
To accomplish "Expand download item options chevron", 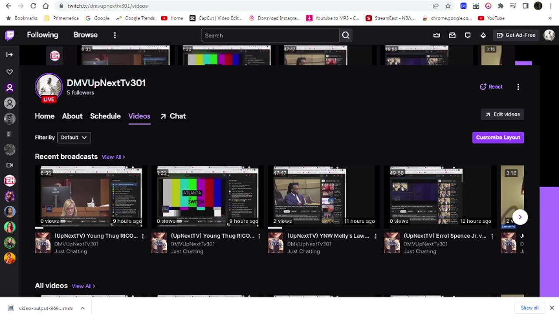I will click(82, 308).
